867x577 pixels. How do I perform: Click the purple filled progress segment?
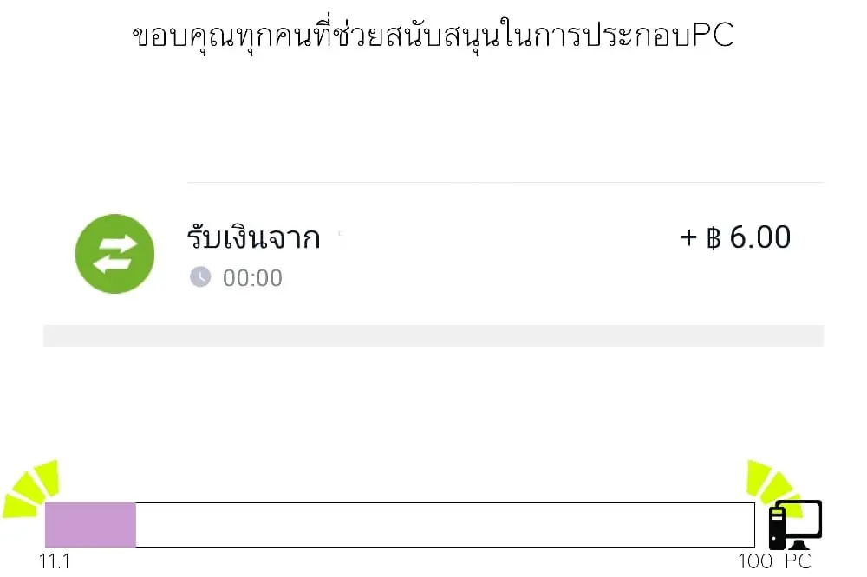(90, 525)
